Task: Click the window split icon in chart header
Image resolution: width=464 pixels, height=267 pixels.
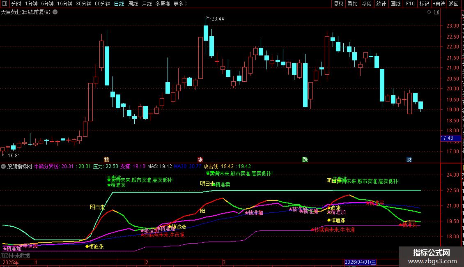Action: pyautogui.click(x=436, y=12)
